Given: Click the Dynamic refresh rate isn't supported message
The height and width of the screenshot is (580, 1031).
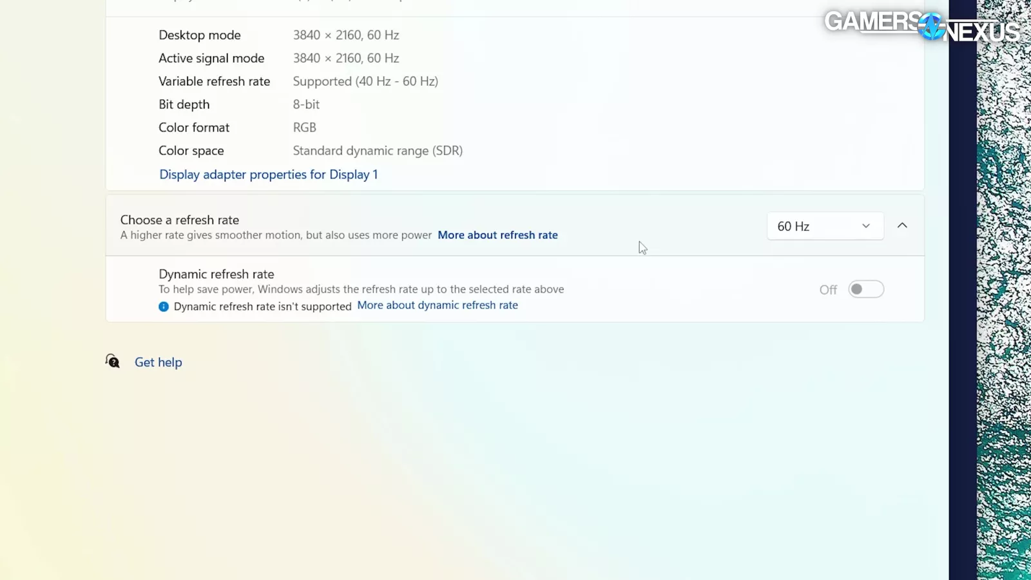Looking at the screenshot, I should coord(262,307).
